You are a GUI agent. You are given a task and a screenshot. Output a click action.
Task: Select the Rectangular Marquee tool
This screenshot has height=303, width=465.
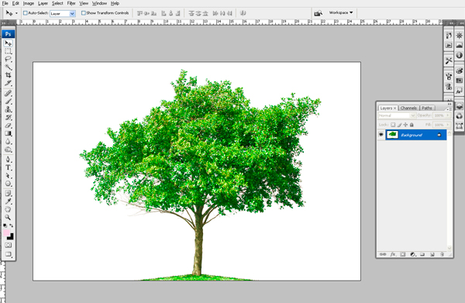pyautogui.click(x=8, y=51)
